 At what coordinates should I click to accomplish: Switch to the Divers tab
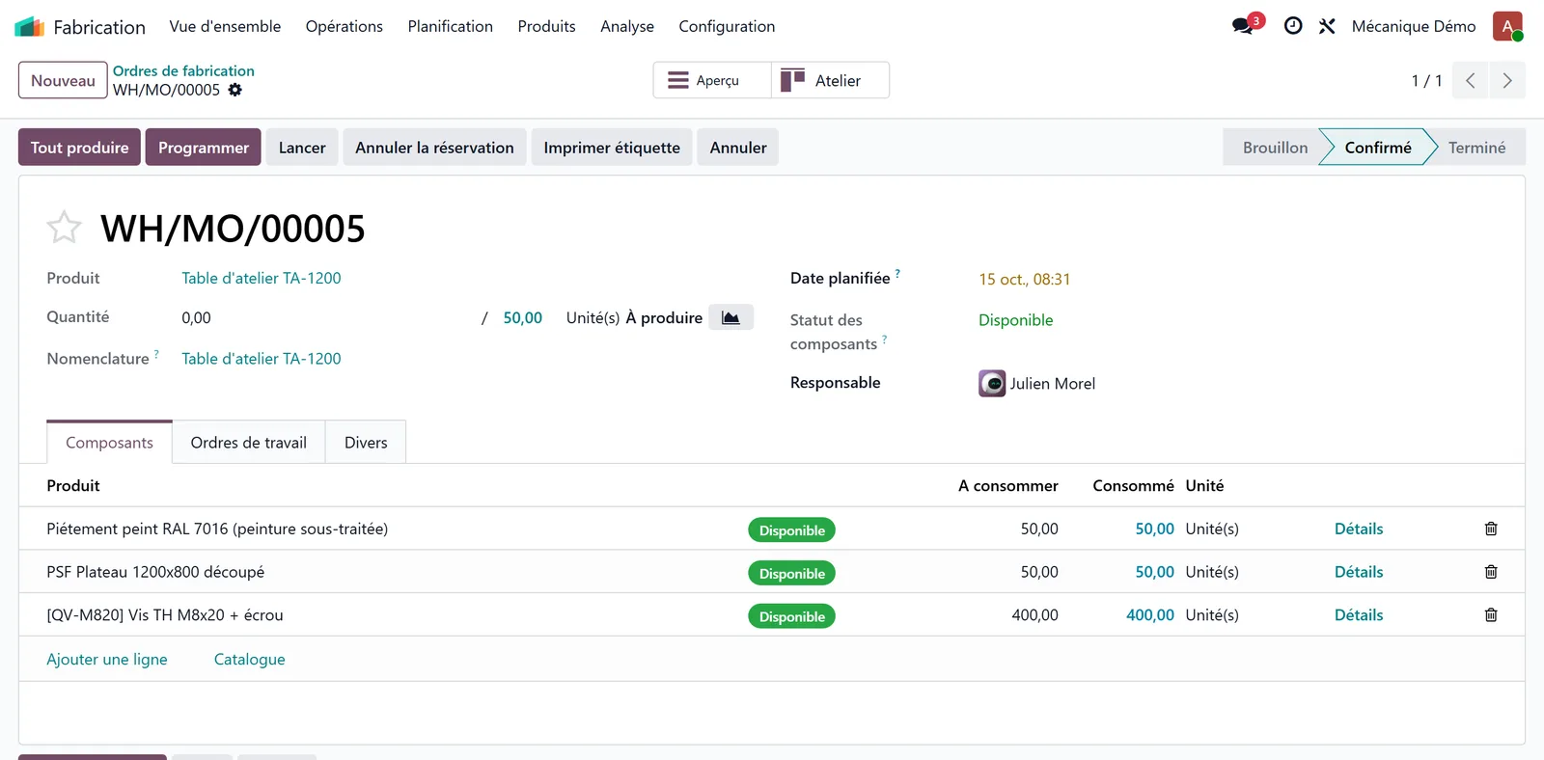[366, 443]
